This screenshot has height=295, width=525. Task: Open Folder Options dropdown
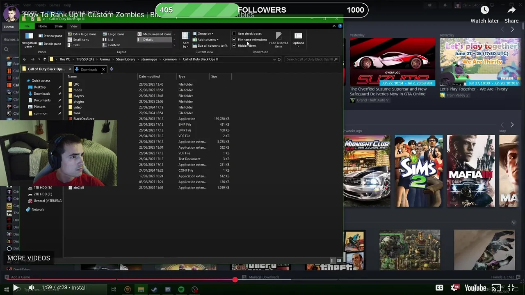point(298,39)
